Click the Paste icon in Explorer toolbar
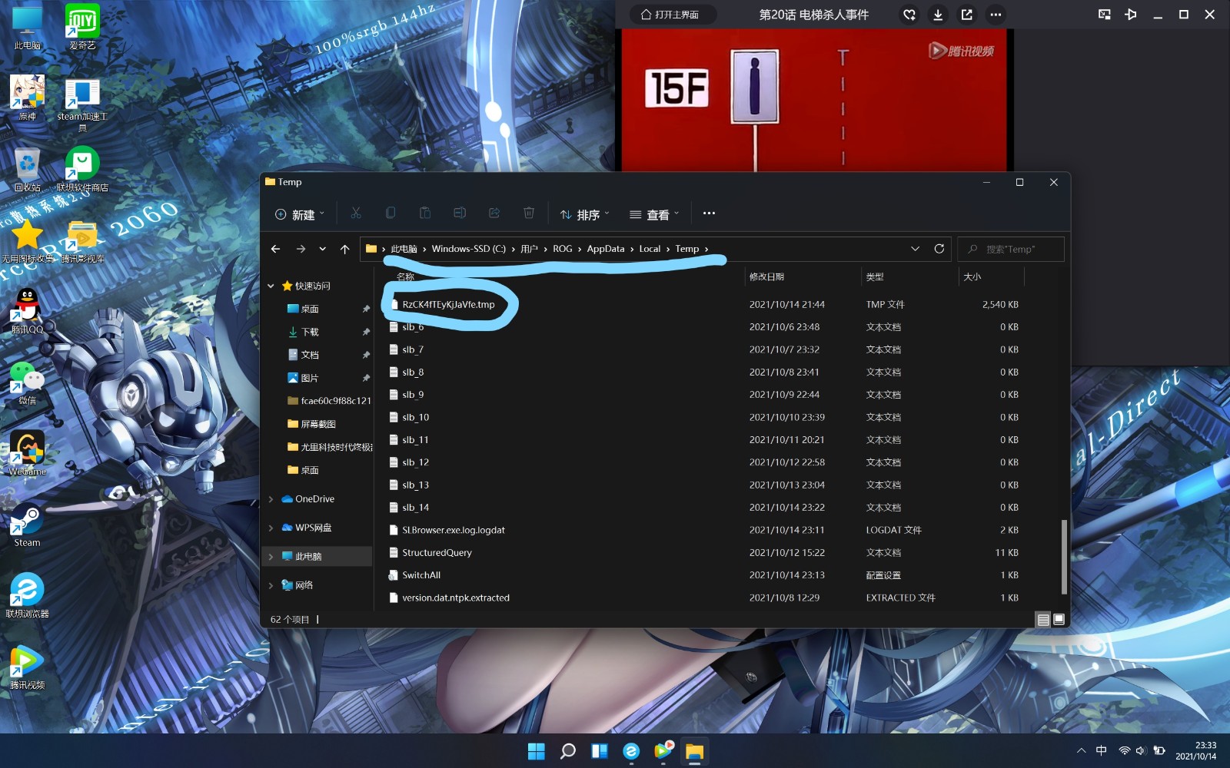The width and height of the screenshot is (1230, 768). (425, 214)
